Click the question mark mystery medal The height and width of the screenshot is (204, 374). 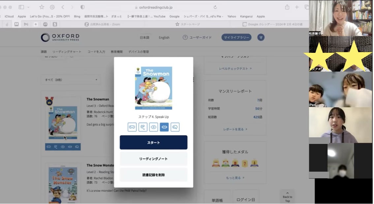point(244,163)
